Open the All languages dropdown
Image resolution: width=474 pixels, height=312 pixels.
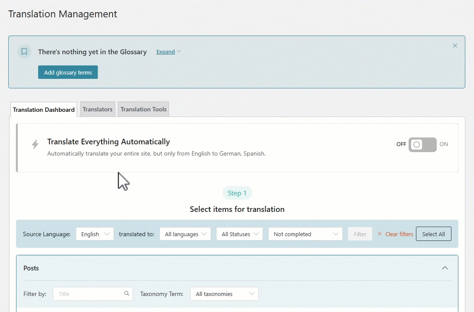185,234
